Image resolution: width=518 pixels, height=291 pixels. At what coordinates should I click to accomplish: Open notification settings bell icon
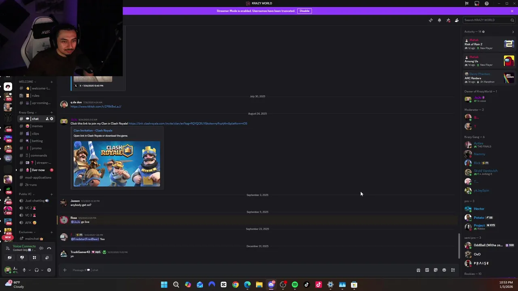click(439, 20)
